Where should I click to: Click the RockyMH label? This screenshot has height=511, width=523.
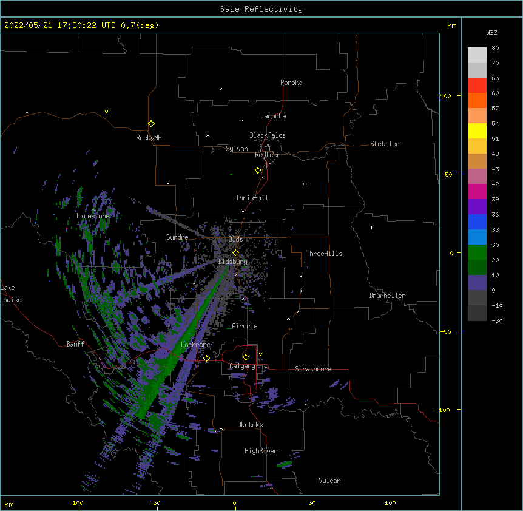coord(149,138)
